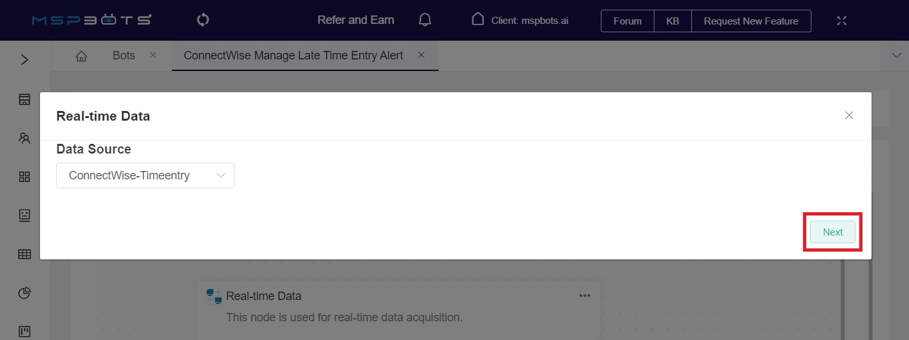The width and height of the screenshot is (909, 340).
Task: Open the KB button
Action: point(673,21)
